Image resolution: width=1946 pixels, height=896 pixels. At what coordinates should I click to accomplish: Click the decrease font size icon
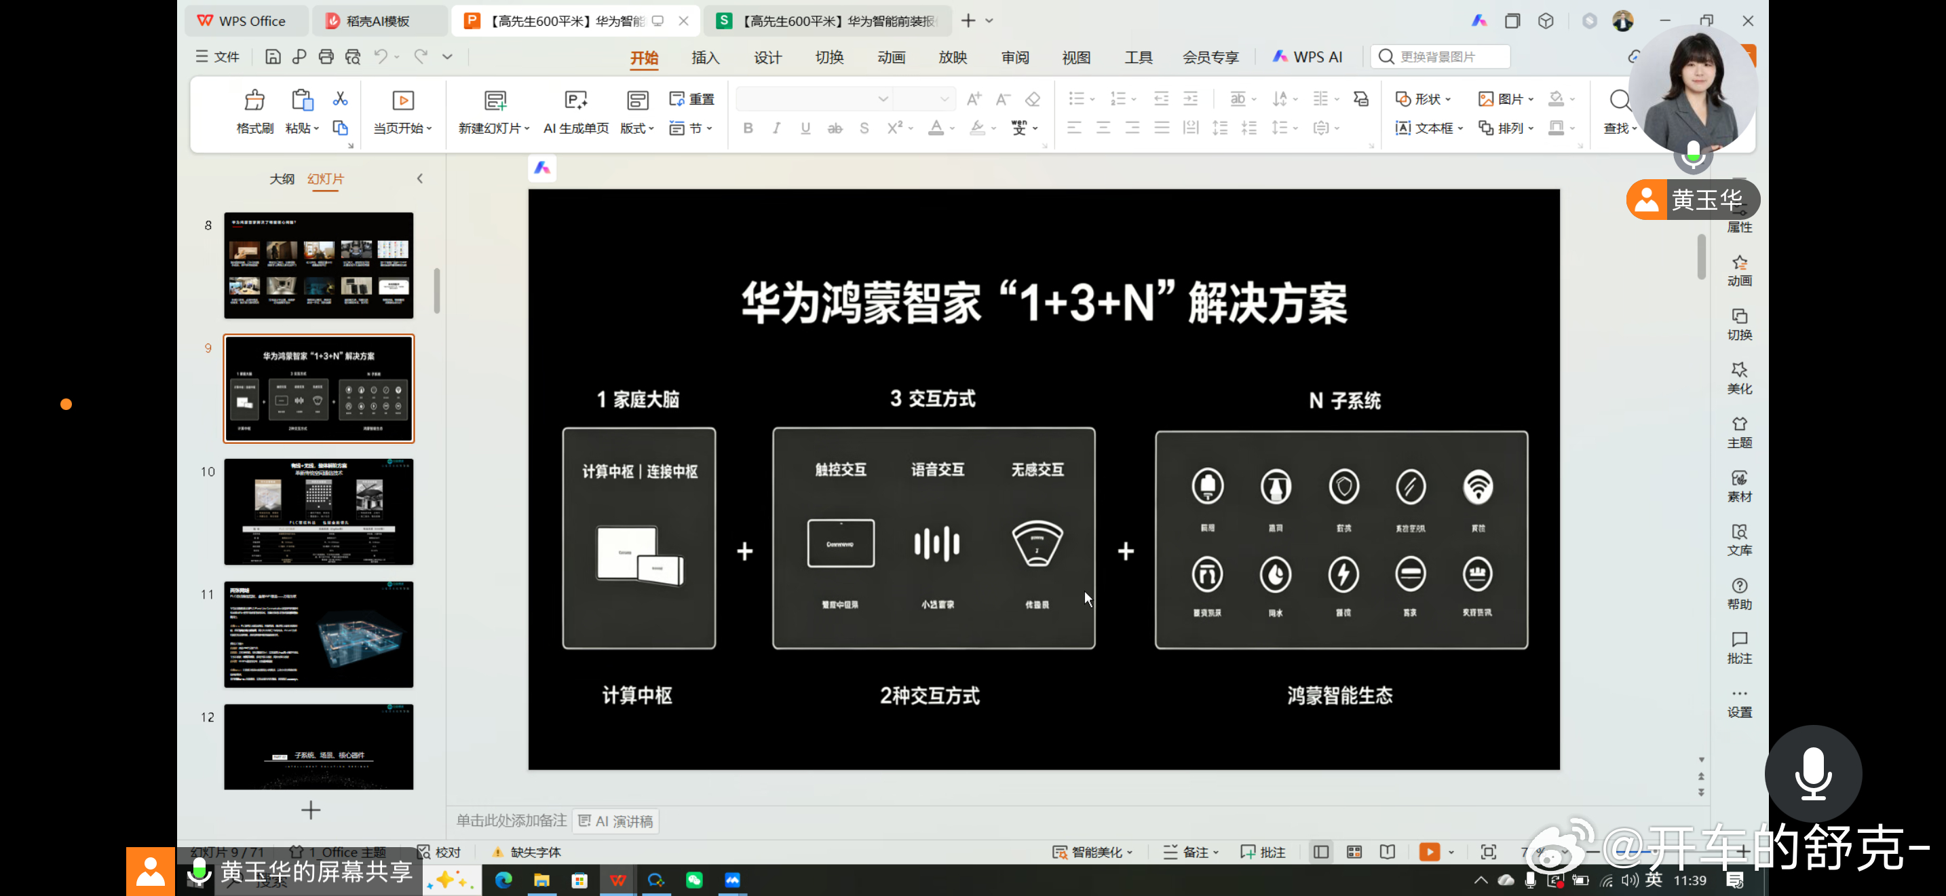click(x=1002, y=99)
